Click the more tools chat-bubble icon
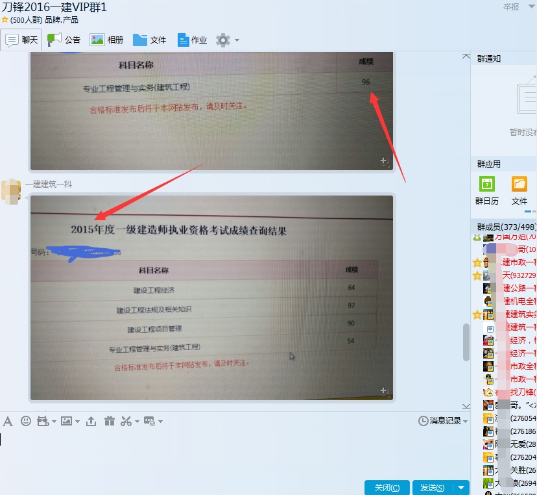 [149, 421]
